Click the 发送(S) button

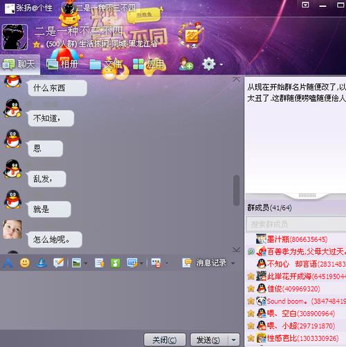[209, 340]
